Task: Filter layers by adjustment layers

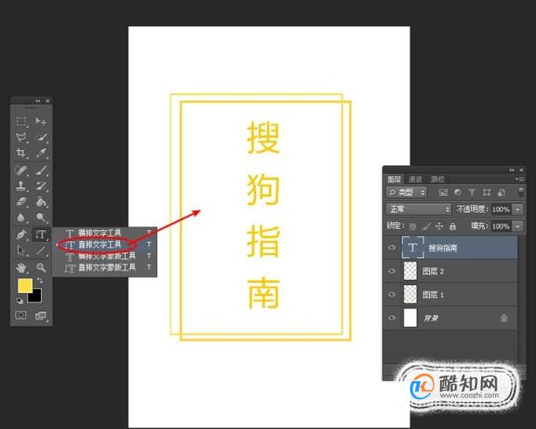Action: (457, 192)
